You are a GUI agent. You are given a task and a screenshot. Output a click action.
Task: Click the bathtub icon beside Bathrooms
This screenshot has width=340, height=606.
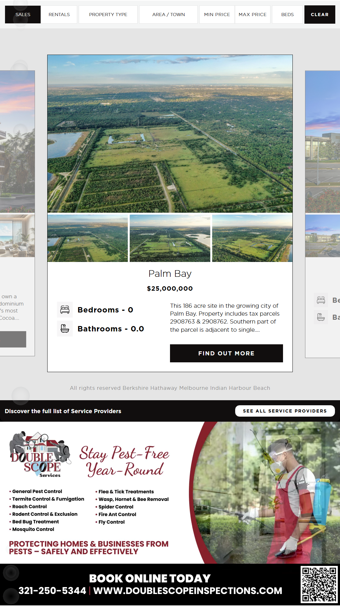pyautogui.click(x=65, y=329)
